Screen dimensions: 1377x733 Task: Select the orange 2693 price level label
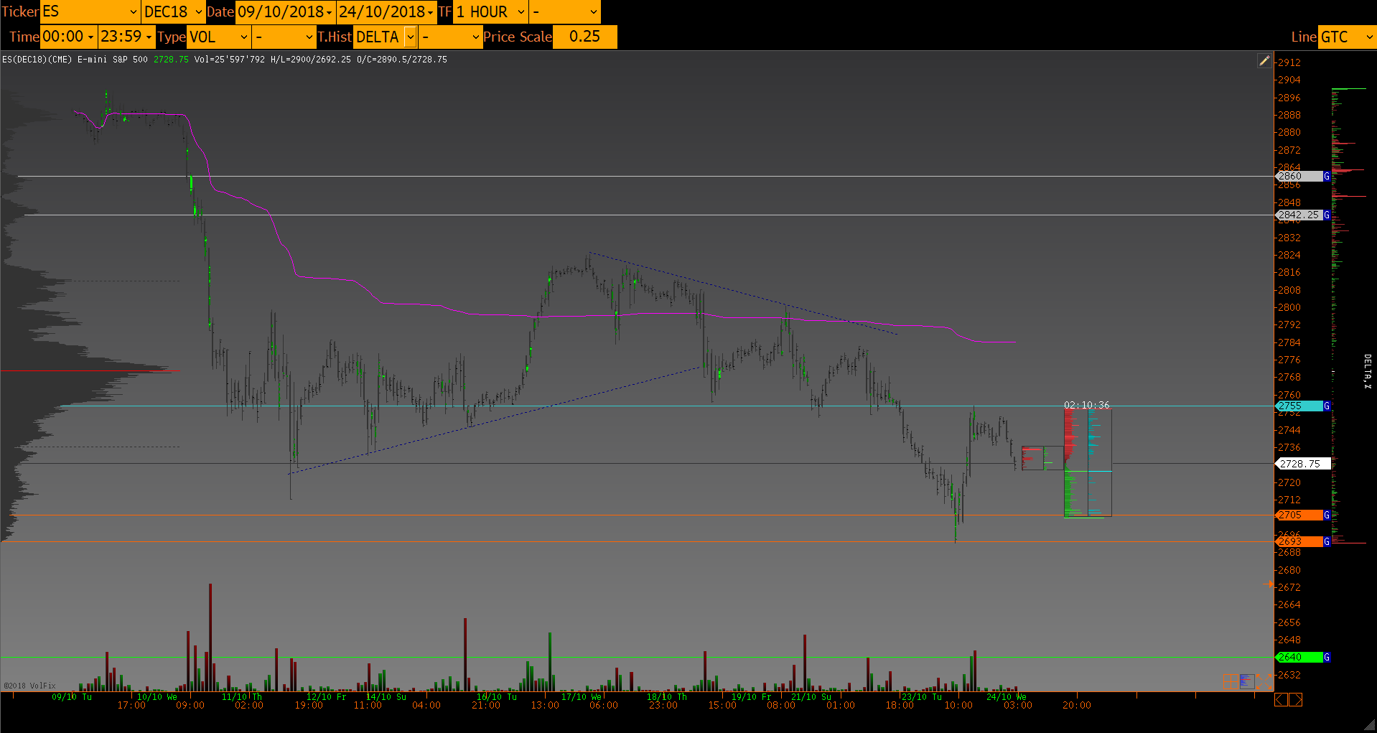(1299, 541)
